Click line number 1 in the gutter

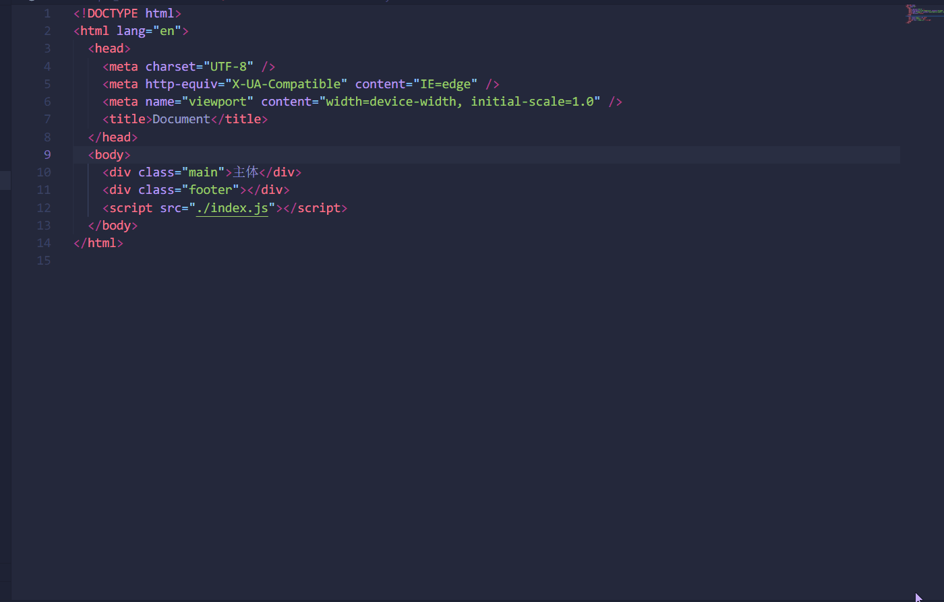tap(47, 13)
